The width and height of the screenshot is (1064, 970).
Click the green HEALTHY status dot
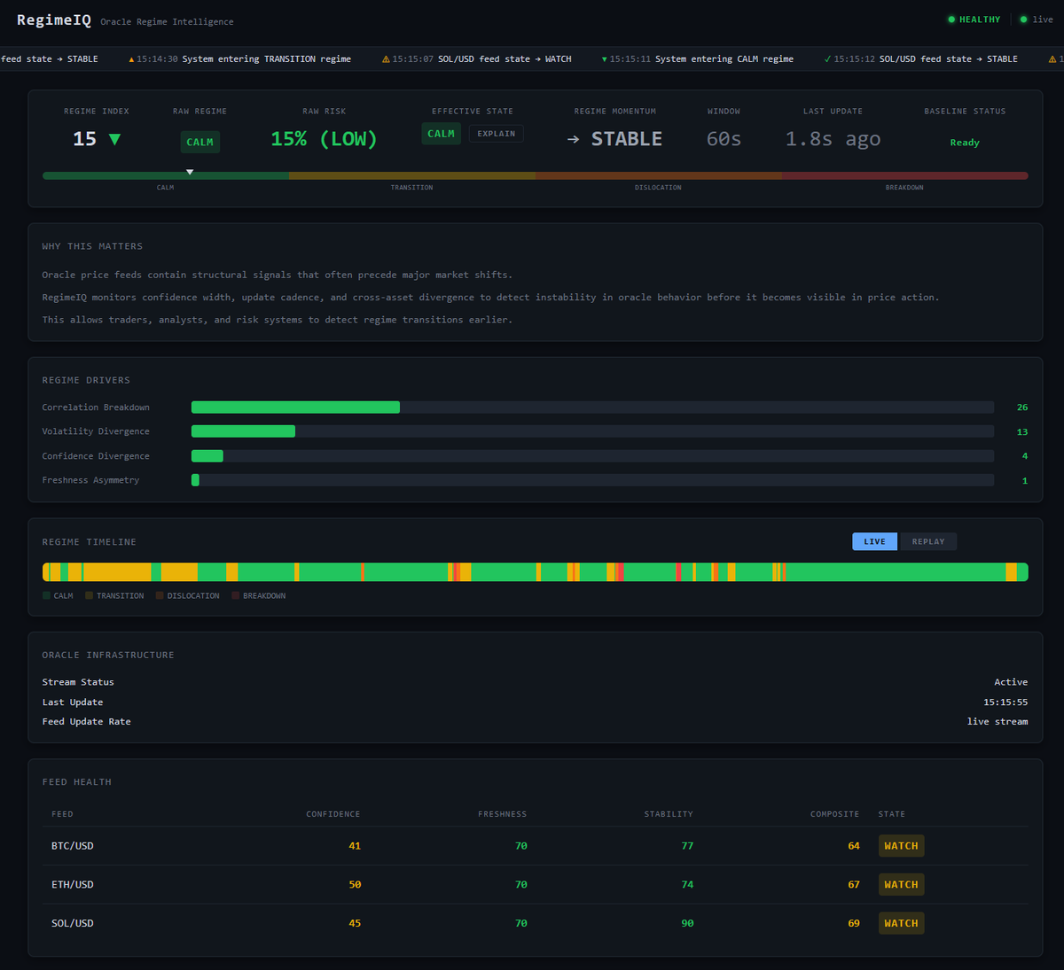pos(951,19)
